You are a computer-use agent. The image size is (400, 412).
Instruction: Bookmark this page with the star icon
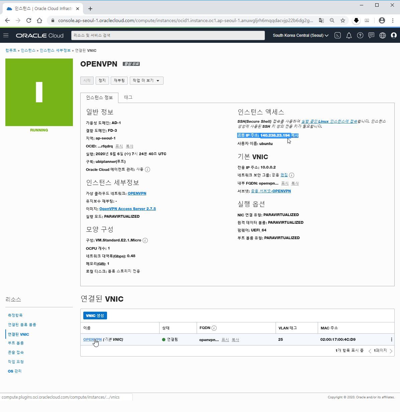pyautogui.click(x=343, y=20)
